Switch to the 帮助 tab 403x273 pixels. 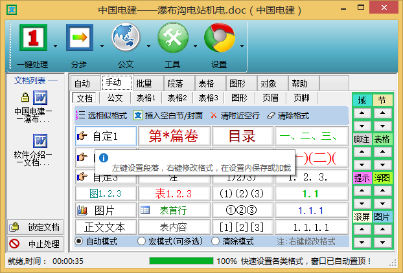[303, 83]
